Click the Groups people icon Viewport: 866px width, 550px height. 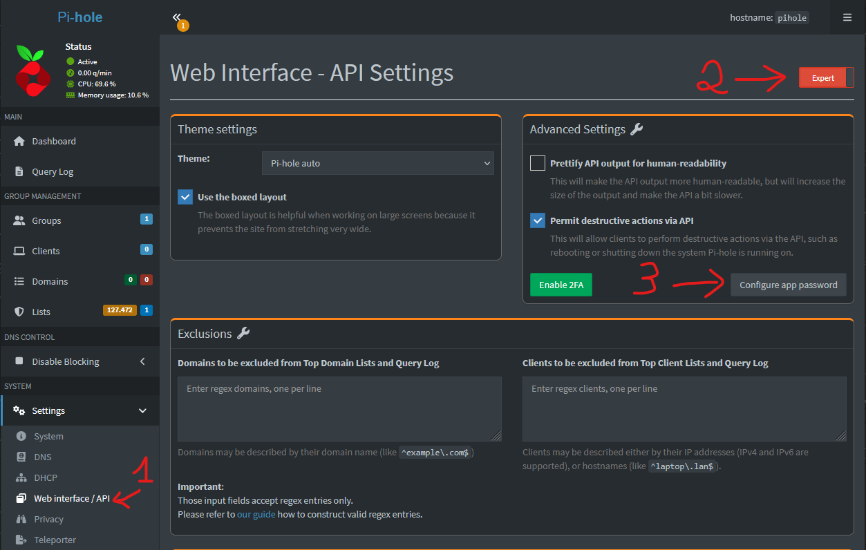pyautogui.click(x=19, y=220)
